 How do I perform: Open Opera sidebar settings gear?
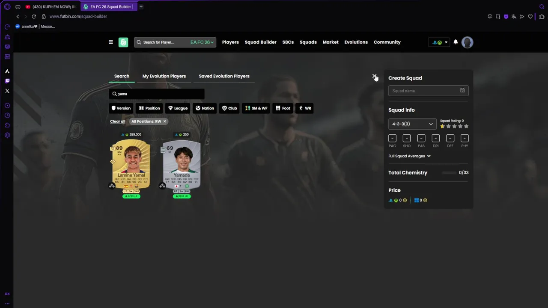coord(7,135)
